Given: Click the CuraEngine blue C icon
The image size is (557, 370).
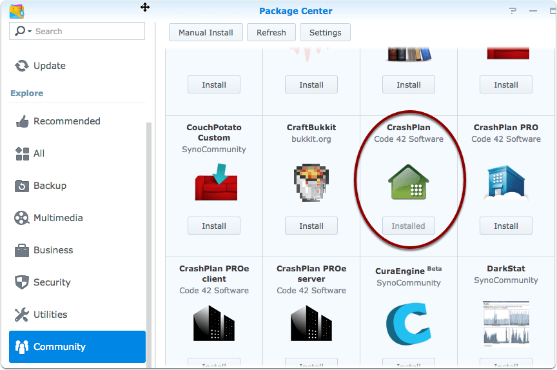Looking at the screenshot, I should point(409,324).
